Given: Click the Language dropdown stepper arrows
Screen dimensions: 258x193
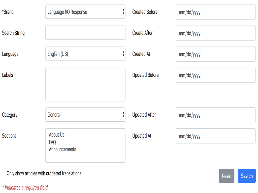Looking at the screenshot, I should point(123,54).
